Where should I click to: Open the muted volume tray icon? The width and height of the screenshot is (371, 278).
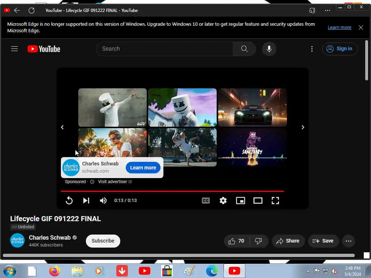(334, 271)
